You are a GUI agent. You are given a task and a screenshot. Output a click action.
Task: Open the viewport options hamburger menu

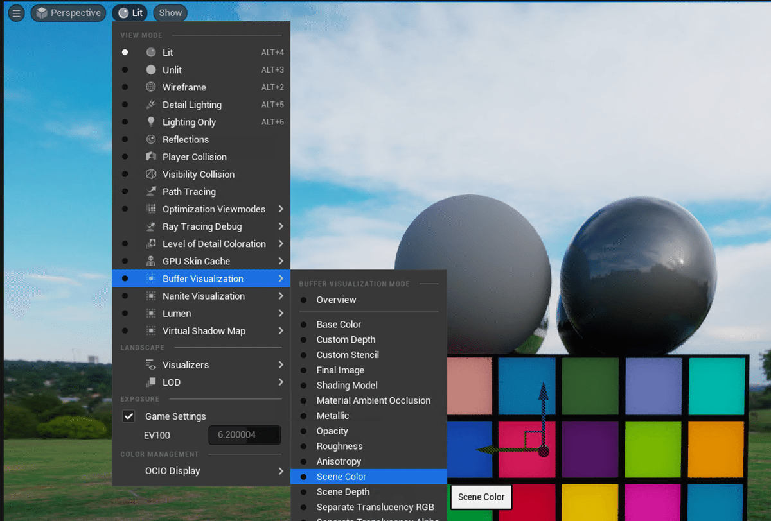16,13
